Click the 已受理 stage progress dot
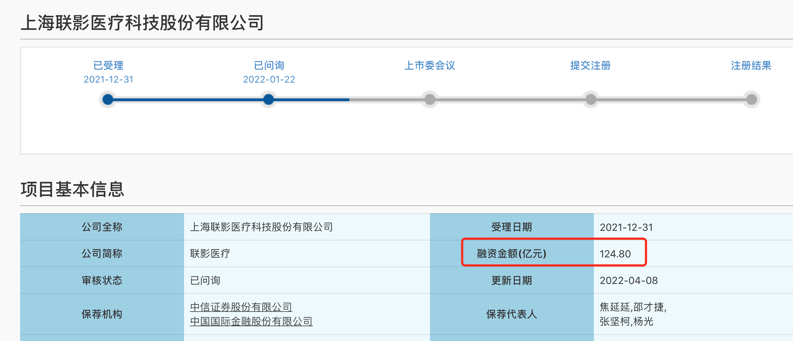Screen dimensions: 793x341 tap(108, 99)
